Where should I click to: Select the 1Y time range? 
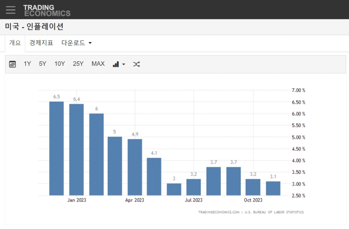(27, 64)
